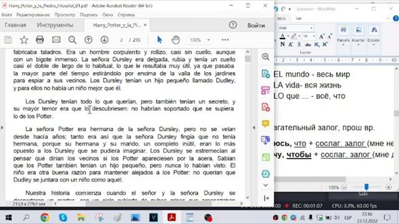Click the yellow Comment sidebar icon

click(x=266, y=124)
